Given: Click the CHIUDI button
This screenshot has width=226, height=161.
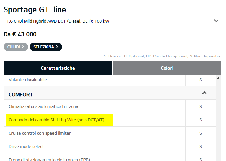Looking at the screenshot, I should (16, 47).
